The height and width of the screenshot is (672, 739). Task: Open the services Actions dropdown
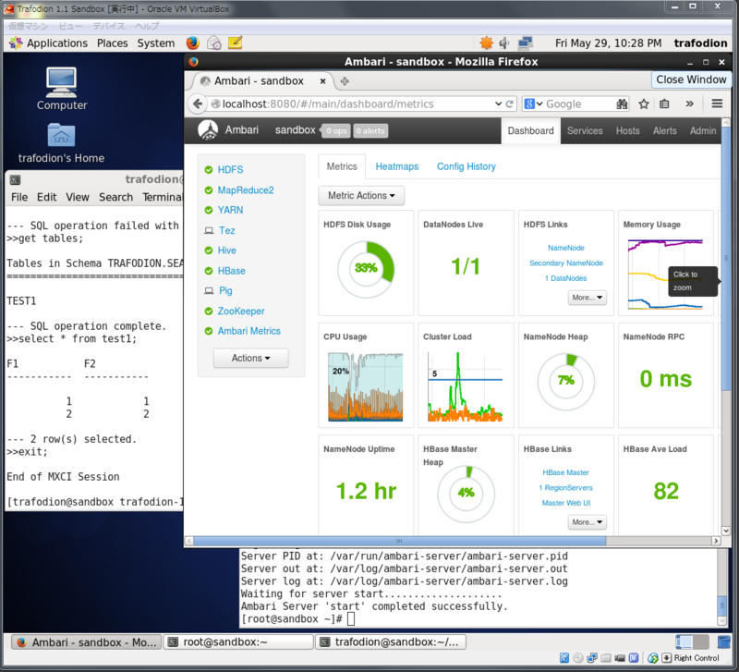[250, 359]
